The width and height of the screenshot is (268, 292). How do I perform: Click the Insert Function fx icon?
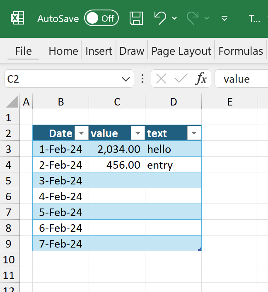point(200,79)
